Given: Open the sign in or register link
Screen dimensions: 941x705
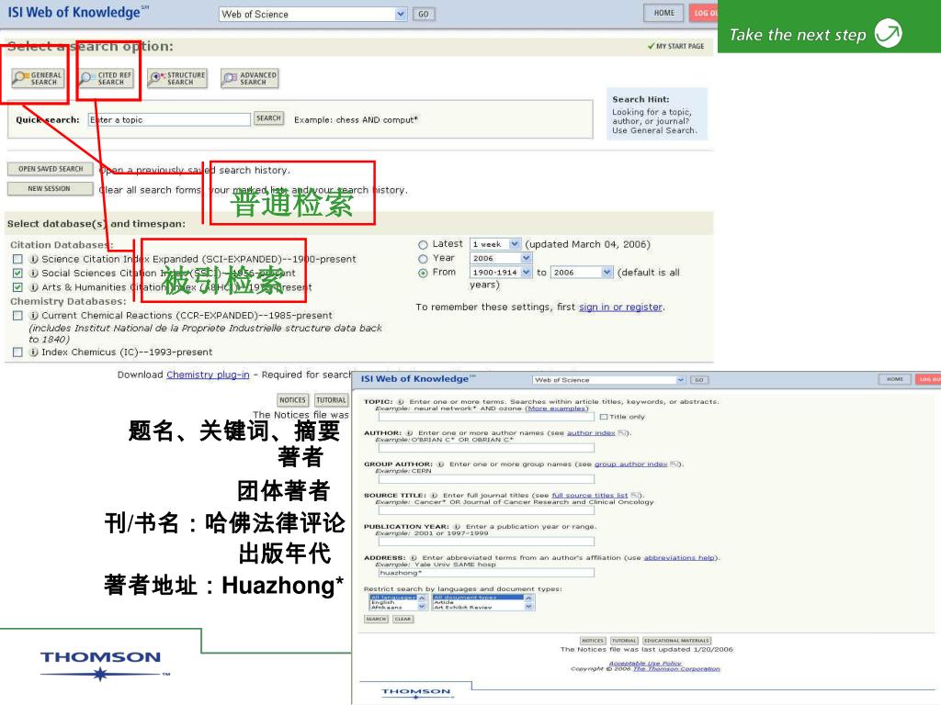Looking at the screenshot, I should point(620,307).
